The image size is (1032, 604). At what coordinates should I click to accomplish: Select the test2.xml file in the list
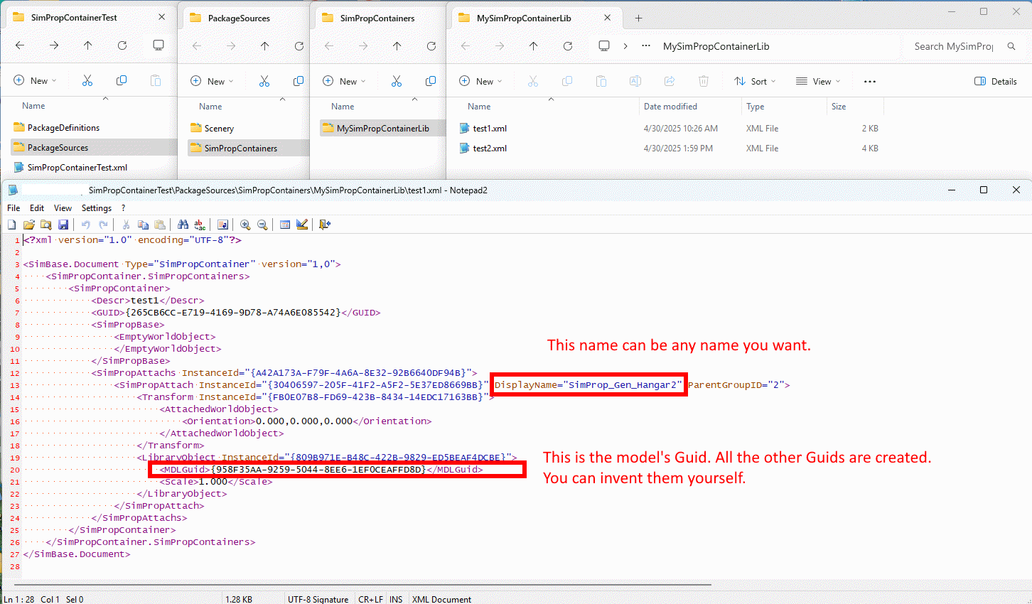tap(490, 149)
